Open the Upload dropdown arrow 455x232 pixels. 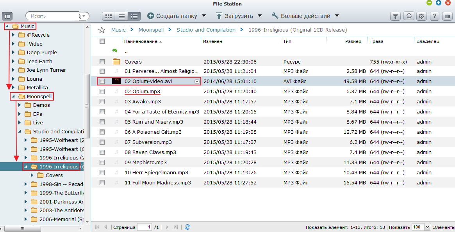pos(260,16)
